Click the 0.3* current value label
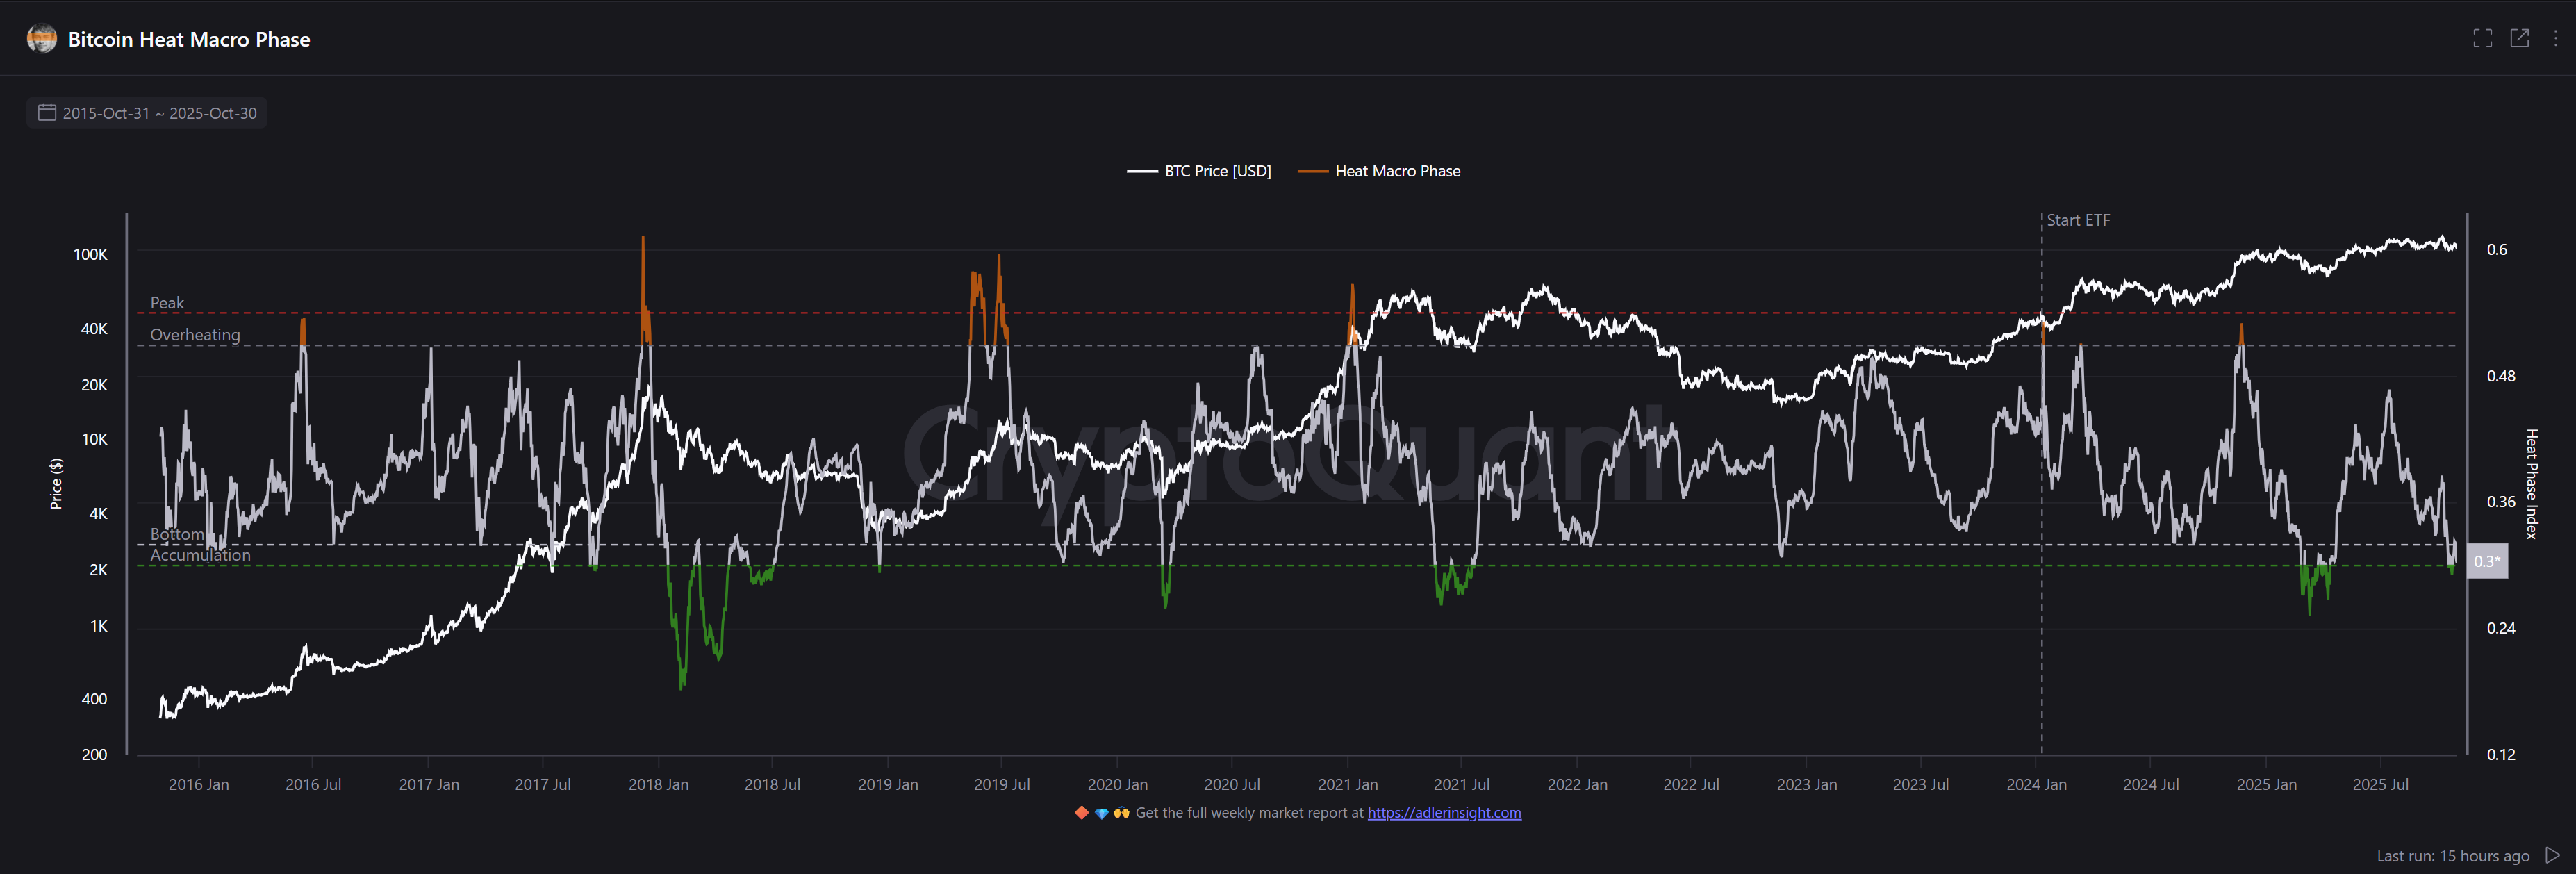Viewport: 2576px width, 874px height. (x=2486, y=561)
